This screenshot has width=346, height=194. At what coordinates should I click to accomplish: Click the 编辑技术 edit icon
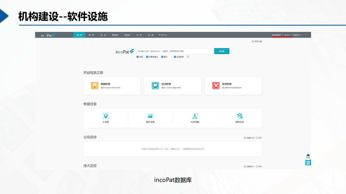(245, 166)
